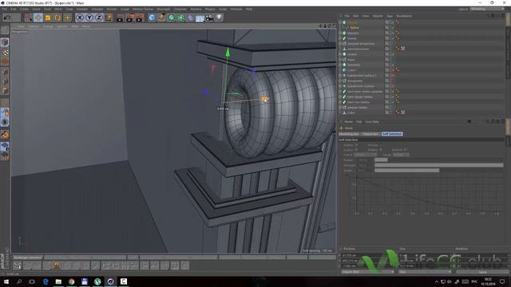Open the Floor environment objects icon
The width and height of the screenshot is (511, 287).
click(x=200, y=18)
